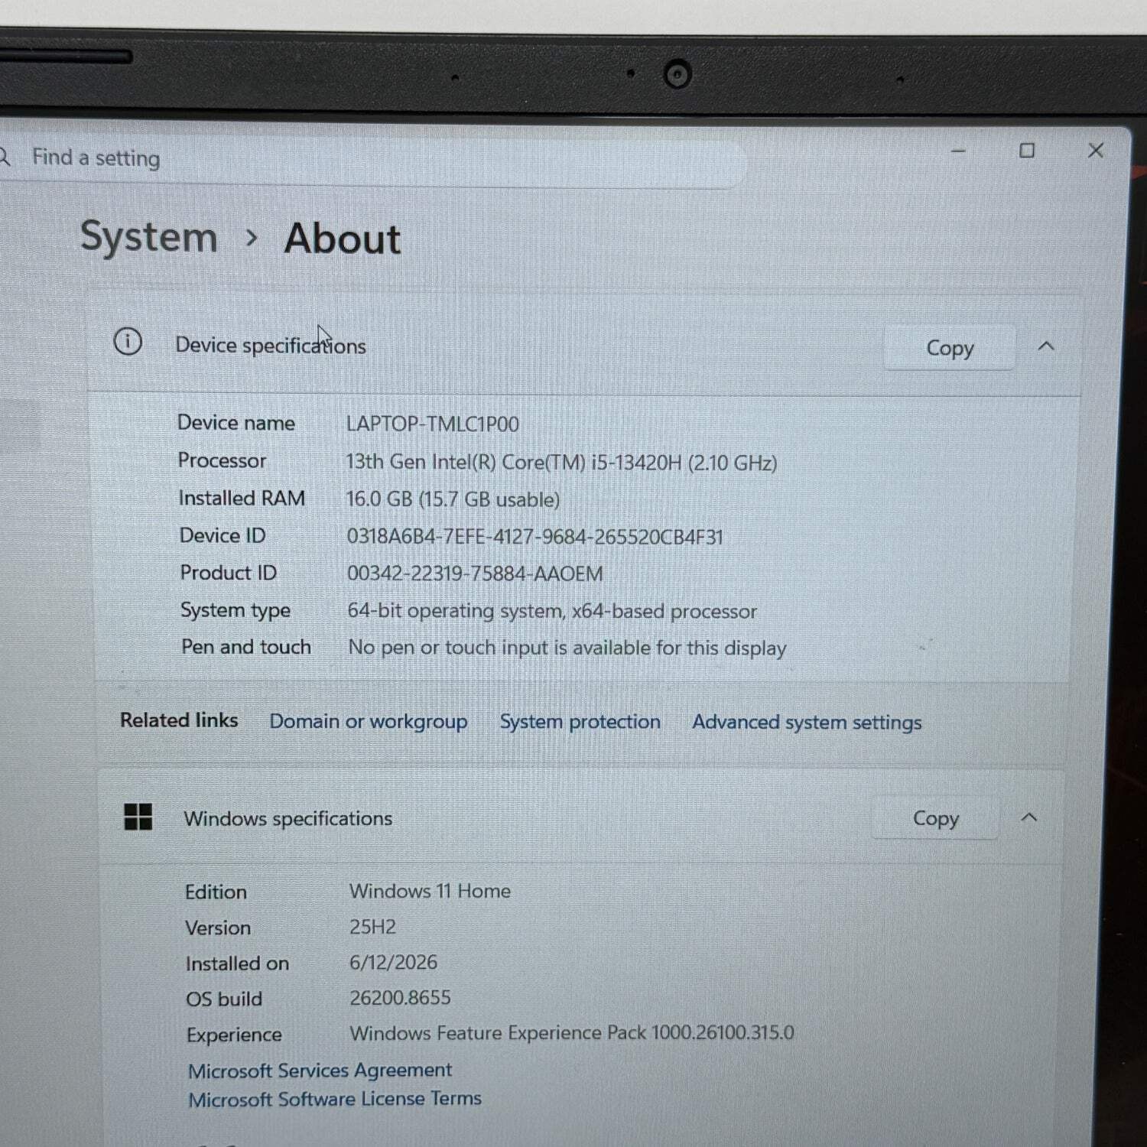Copy the Device specifications

coord(950,348)
